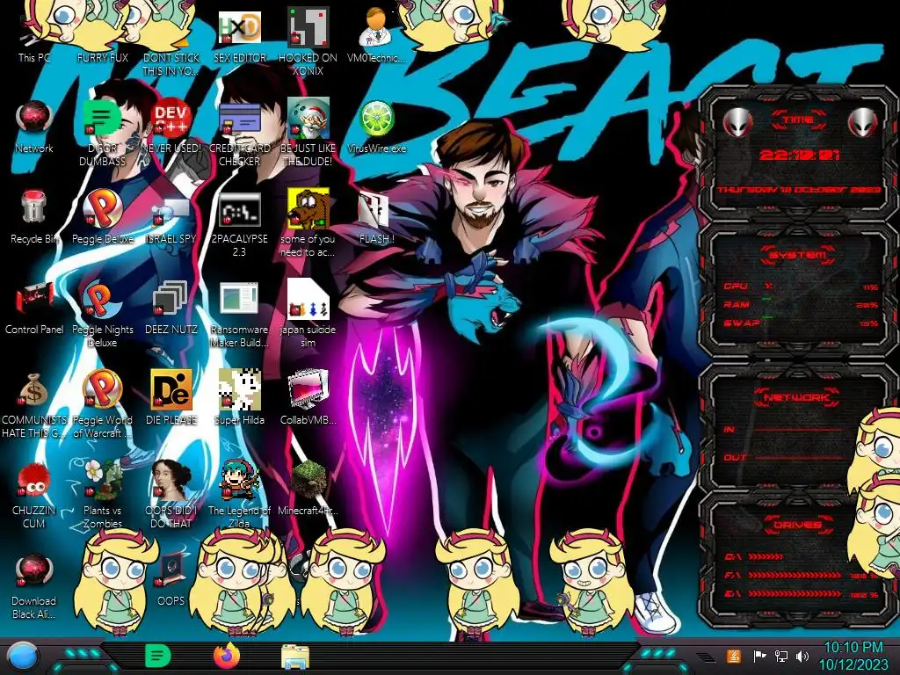Click the right alien head in the TIME gadget
900x675 pixels.
pyautogui.click(x=863, y=121)
